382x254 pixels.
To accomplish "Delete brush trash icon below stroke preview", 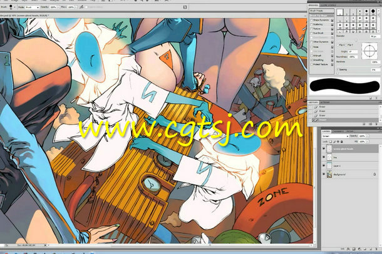I will tap(377, 98).
